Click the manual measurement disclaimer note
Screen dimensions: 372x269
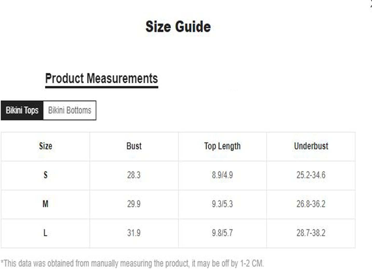click(x=132, y=264)
